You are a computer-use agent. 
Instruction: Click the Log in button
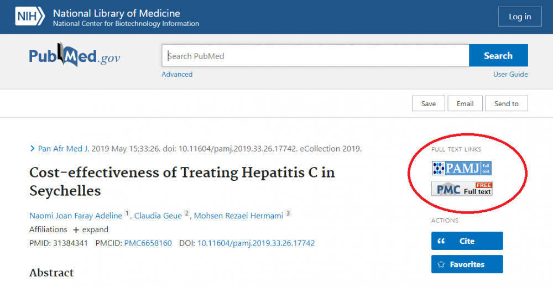click(x=519, y=17)
